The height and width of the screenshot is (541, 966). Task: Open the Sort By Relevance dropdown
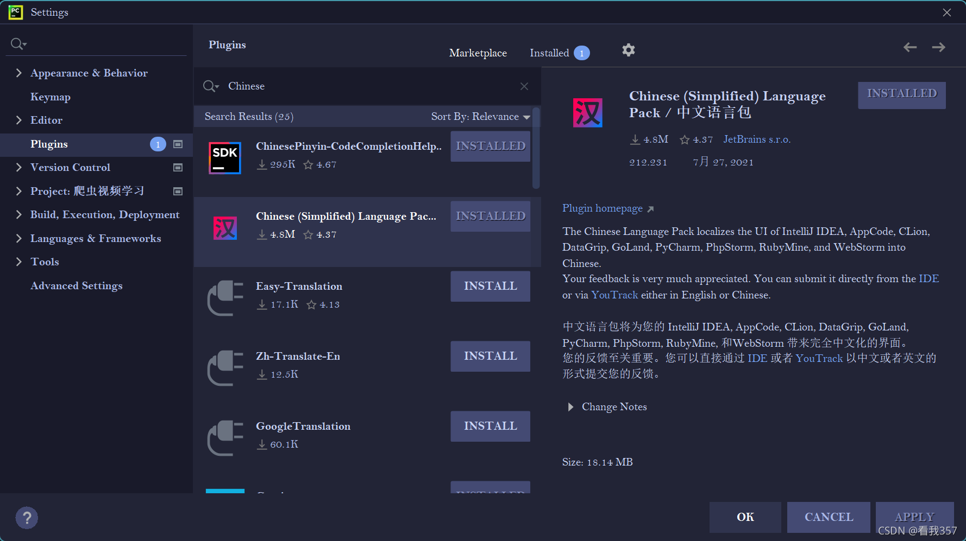point(480,117)
